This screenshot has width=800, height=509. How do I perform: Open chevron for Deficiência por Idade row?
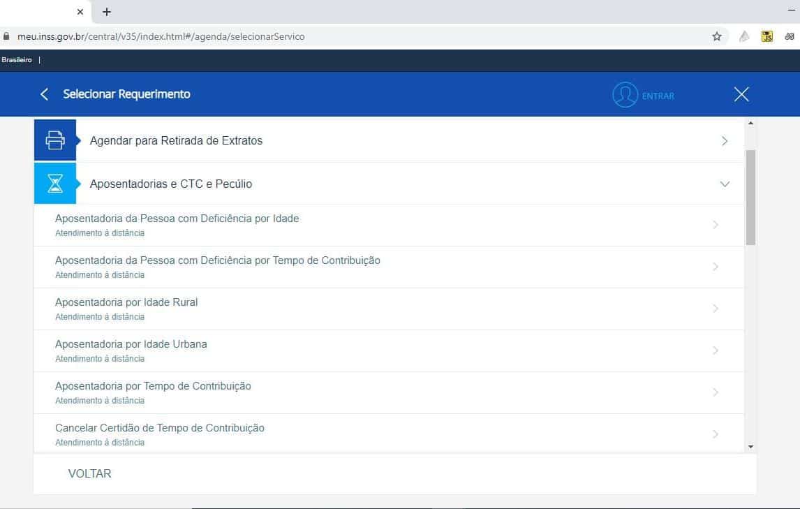tap(716, 225)
